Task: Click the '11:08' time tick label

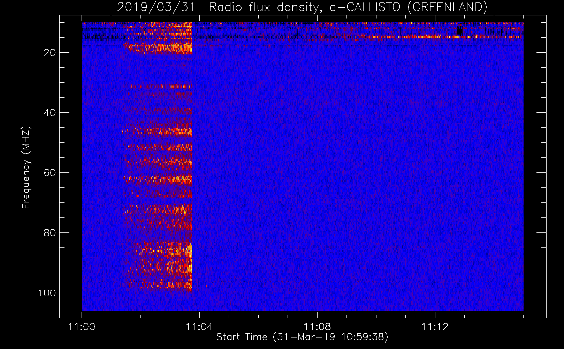Action: click(x=317, y=327)
